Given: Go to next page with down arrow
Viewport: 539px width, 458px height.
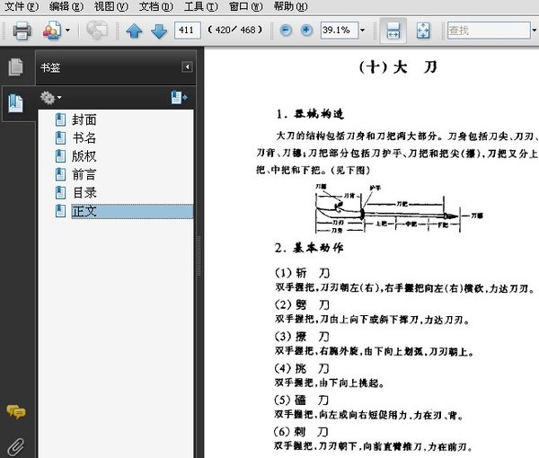Looking at the screenshot, I should tap(159, 31).
